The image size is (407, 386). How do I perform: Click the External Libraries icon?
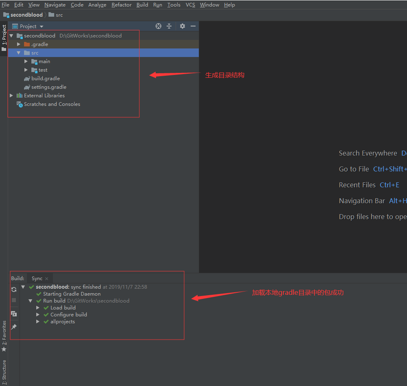tap(20, 96)
